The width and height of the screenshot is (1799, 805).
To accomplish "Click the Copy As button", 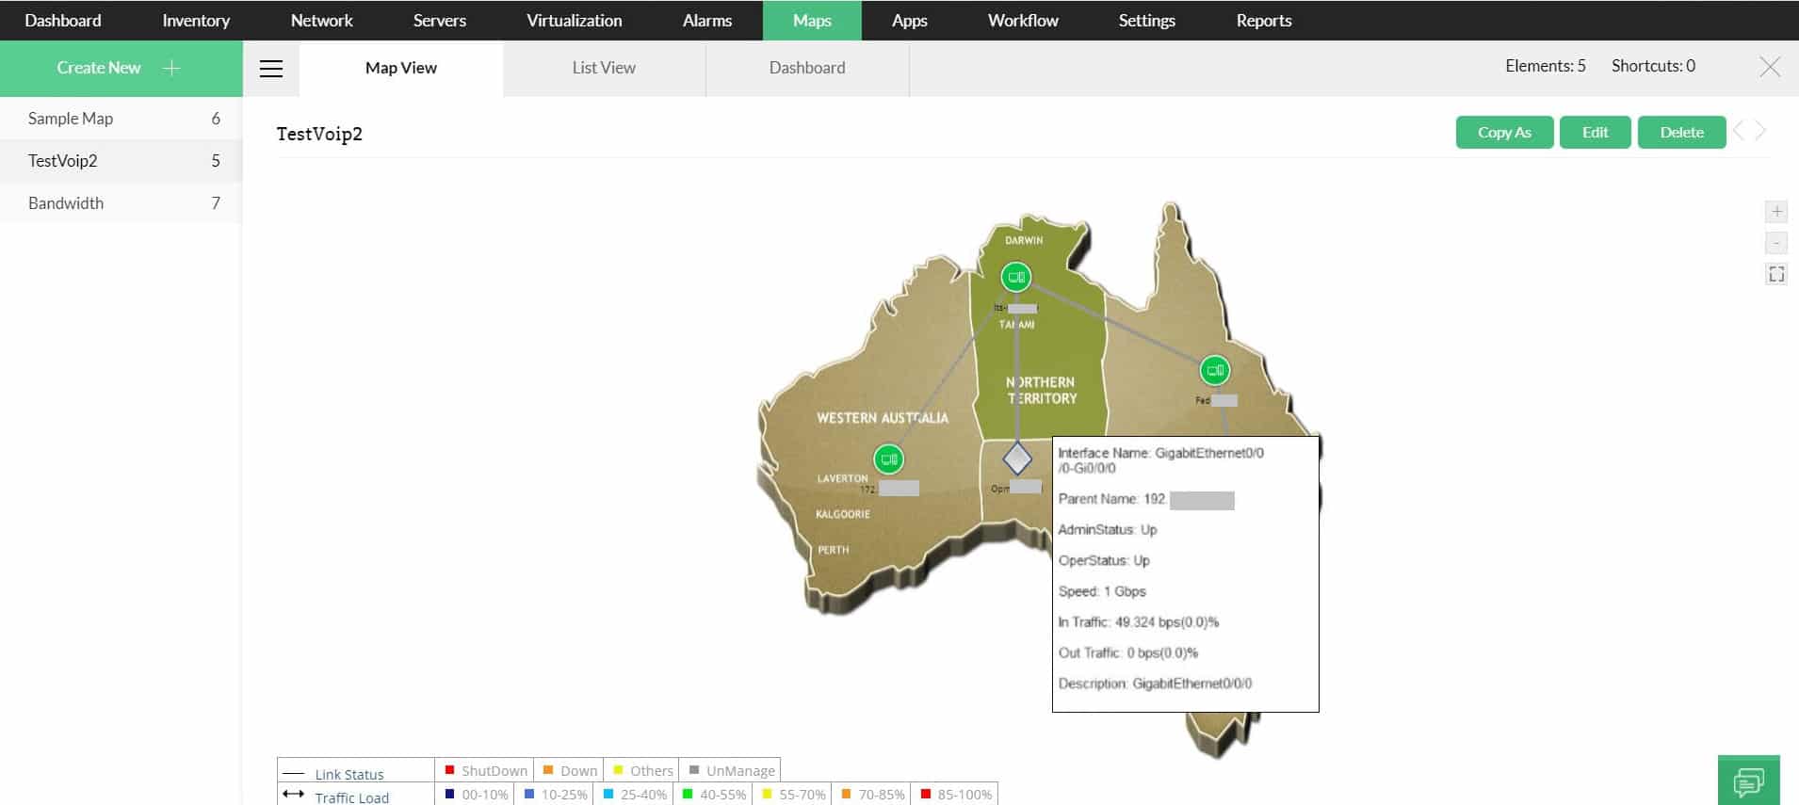I will [1504, 132].
